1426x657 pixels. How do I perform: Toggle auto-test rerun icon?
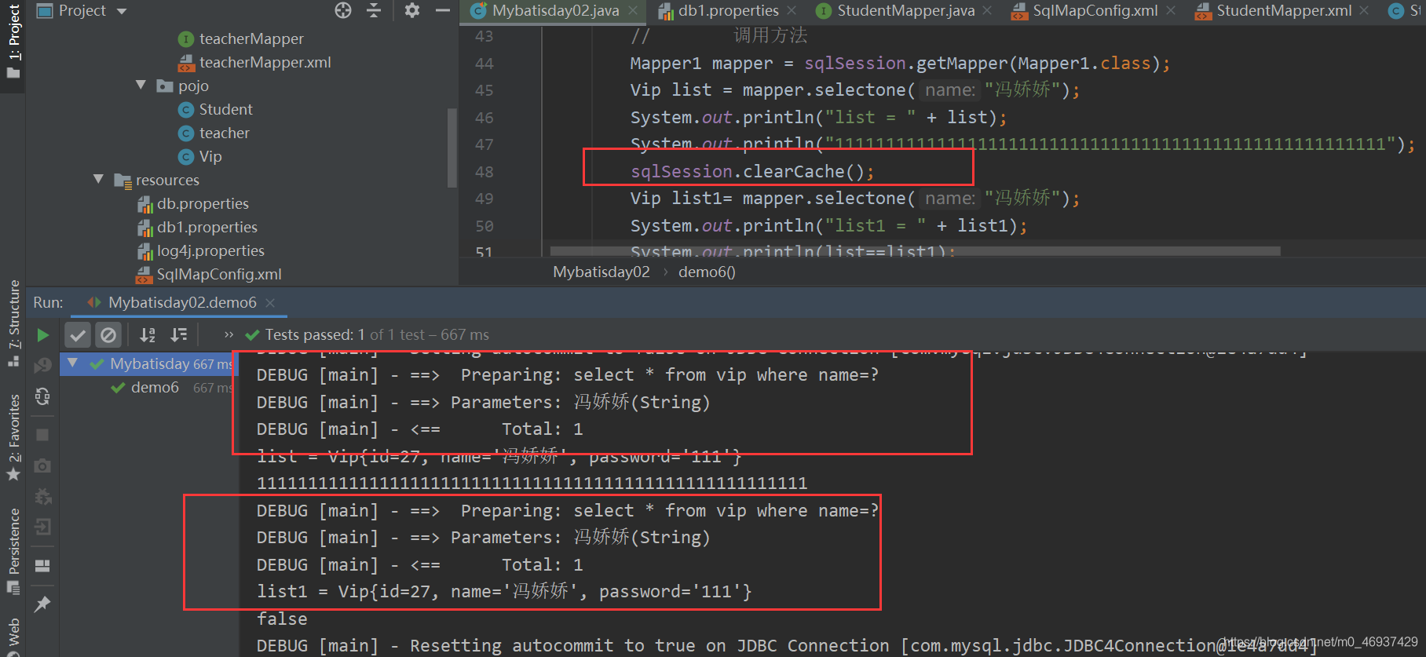point(42,396)
